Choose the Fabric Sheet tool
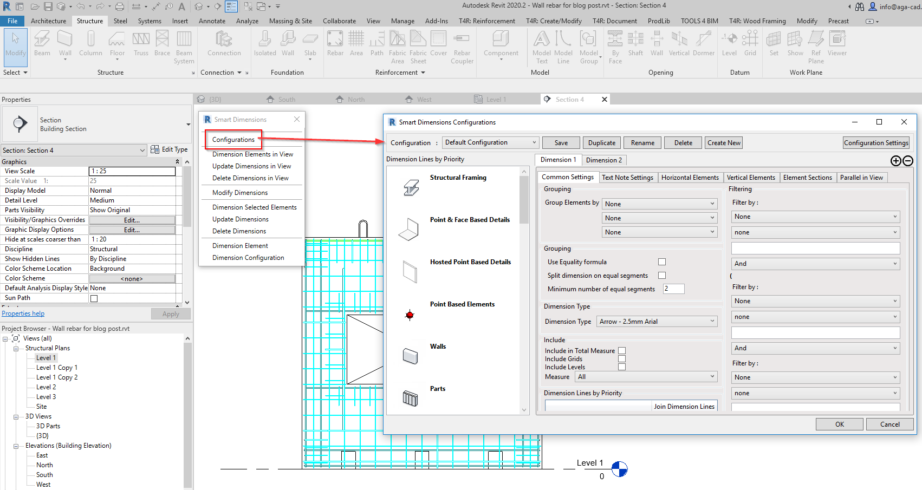The width and height of the screenshot is (922, 490). pos(418,47)
